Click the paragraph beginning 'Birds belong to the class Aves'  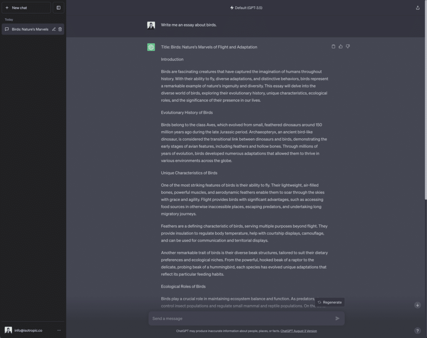(x=244, y=143)
